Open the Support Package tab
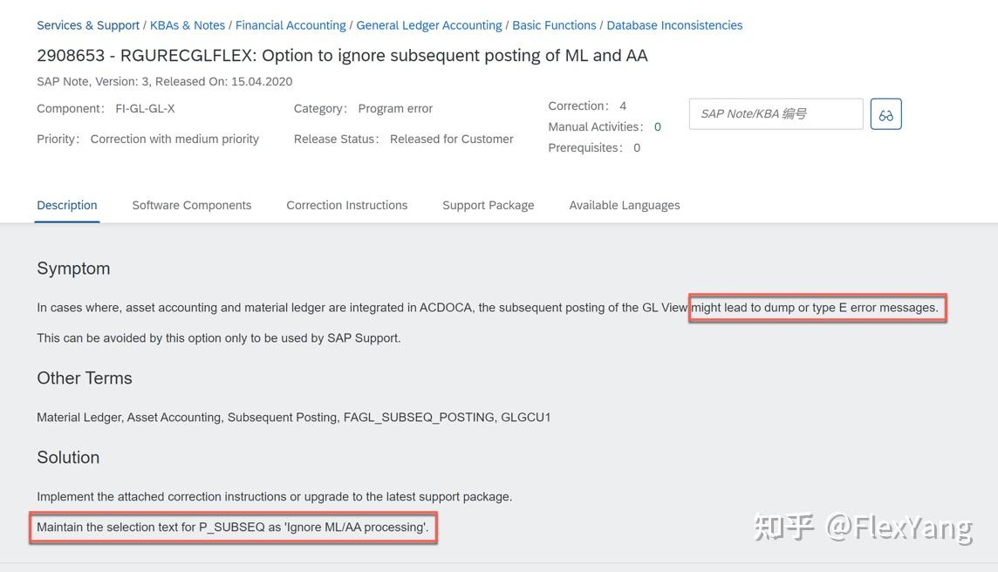Image resolution: width=998 pixels, height=572 pixels. point(489,206)
